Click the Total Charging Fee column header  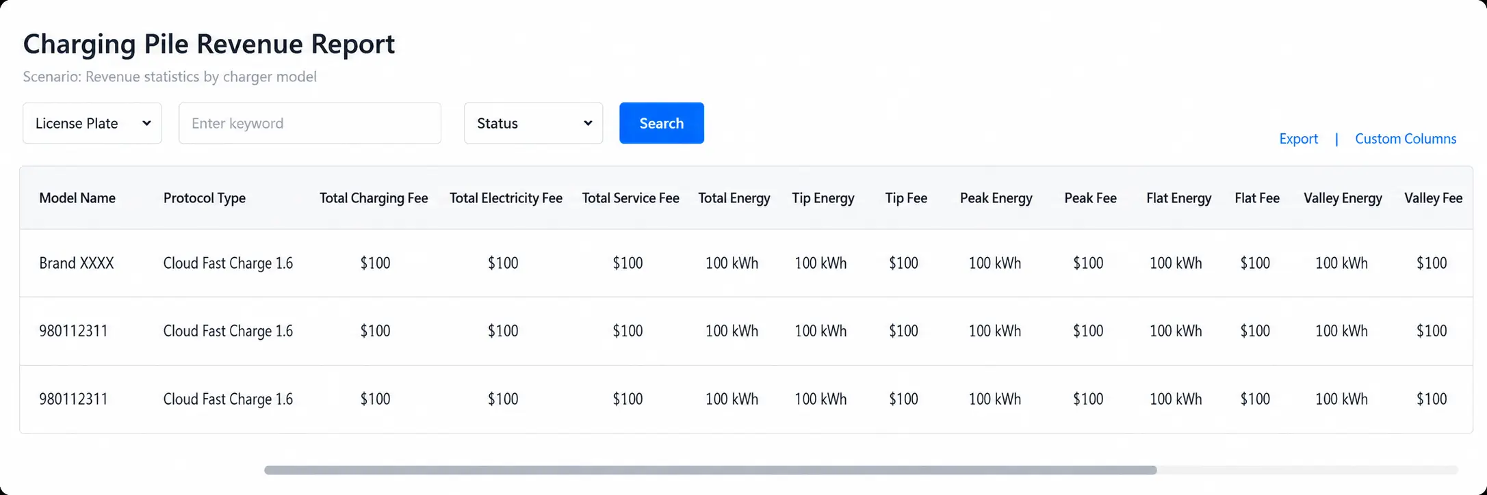374,198
